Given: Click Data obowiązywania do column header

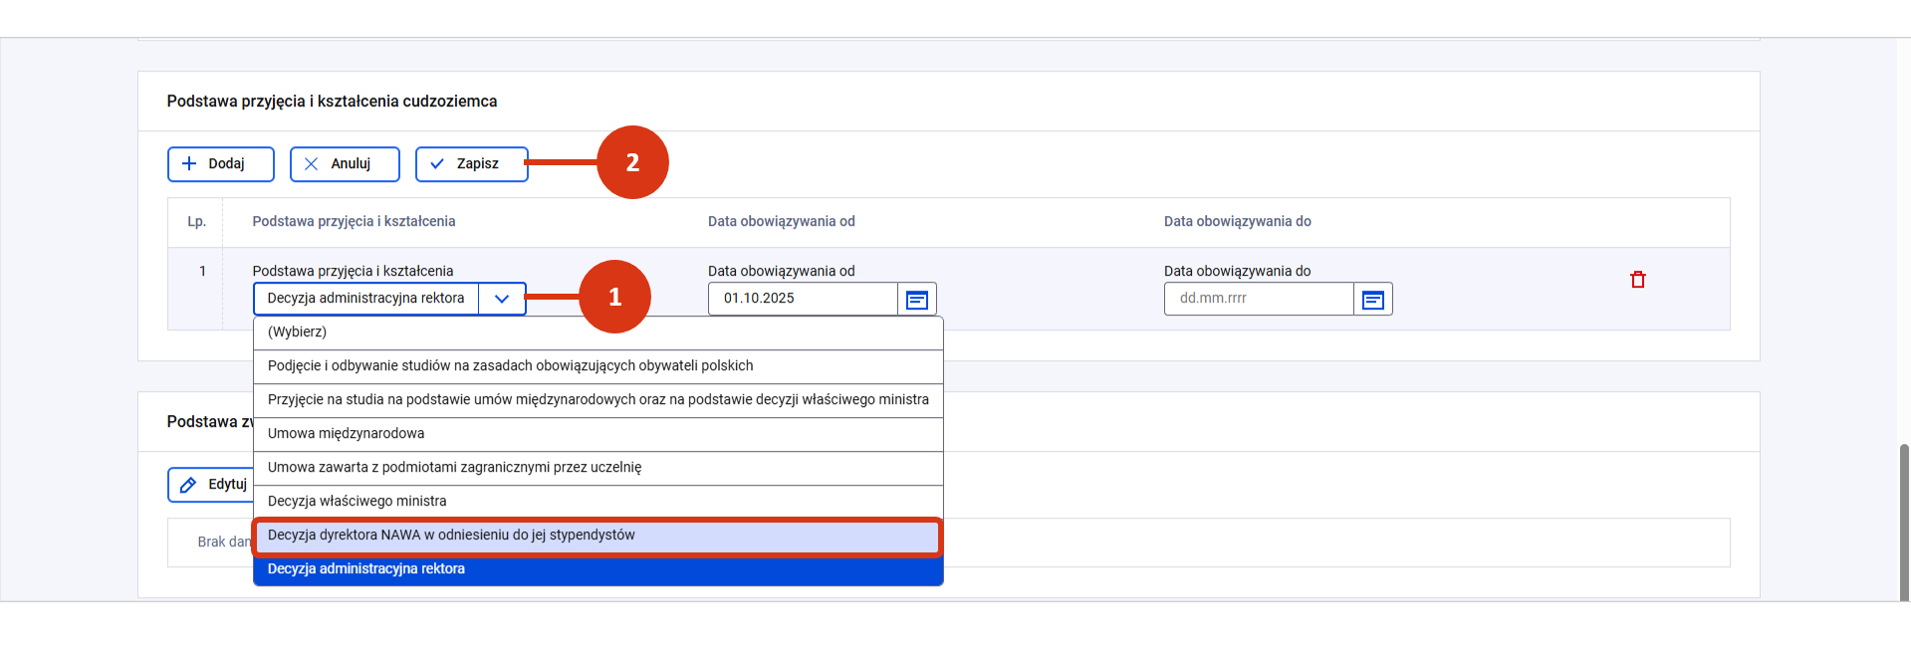Looking at the screenshot, I should 1238,222.
